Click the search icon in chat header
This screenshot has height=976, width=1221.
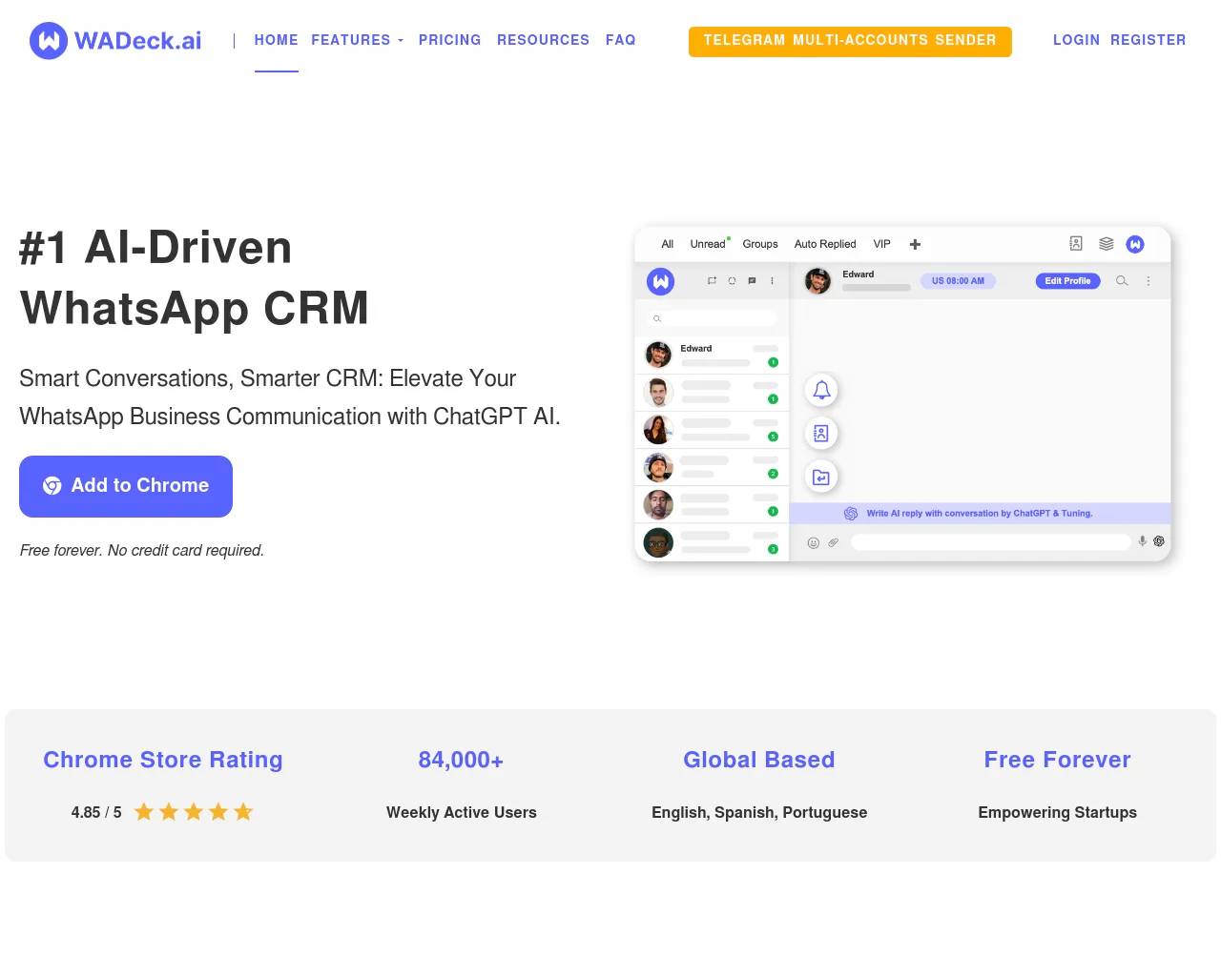pos(1122,281)
